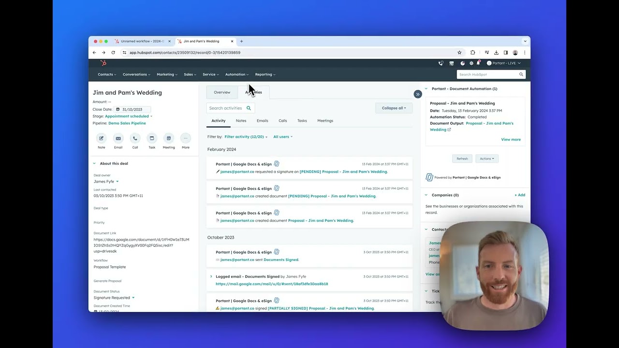Click View more in Portant card
619x348 pixels.
tap(511, 140)
